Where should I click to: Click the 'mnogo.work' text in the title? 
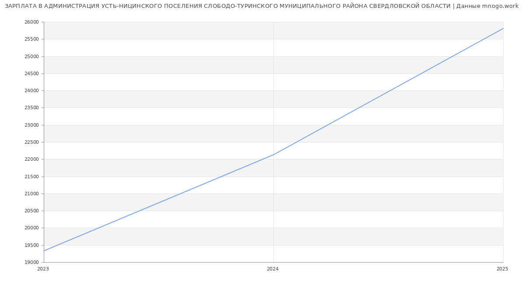pos(500,6)
